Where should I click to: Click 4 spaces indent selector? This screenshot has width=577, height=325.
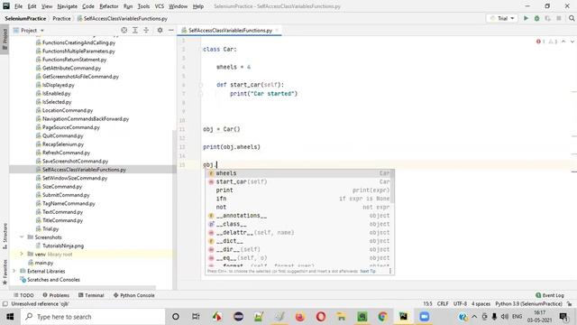click(481, 303)
